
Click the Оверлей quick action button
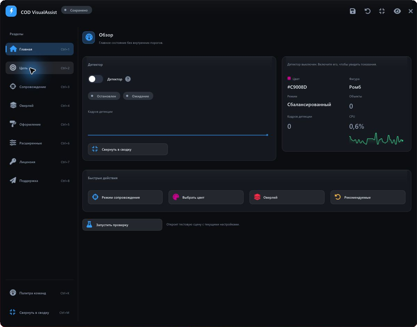[287, 197]
